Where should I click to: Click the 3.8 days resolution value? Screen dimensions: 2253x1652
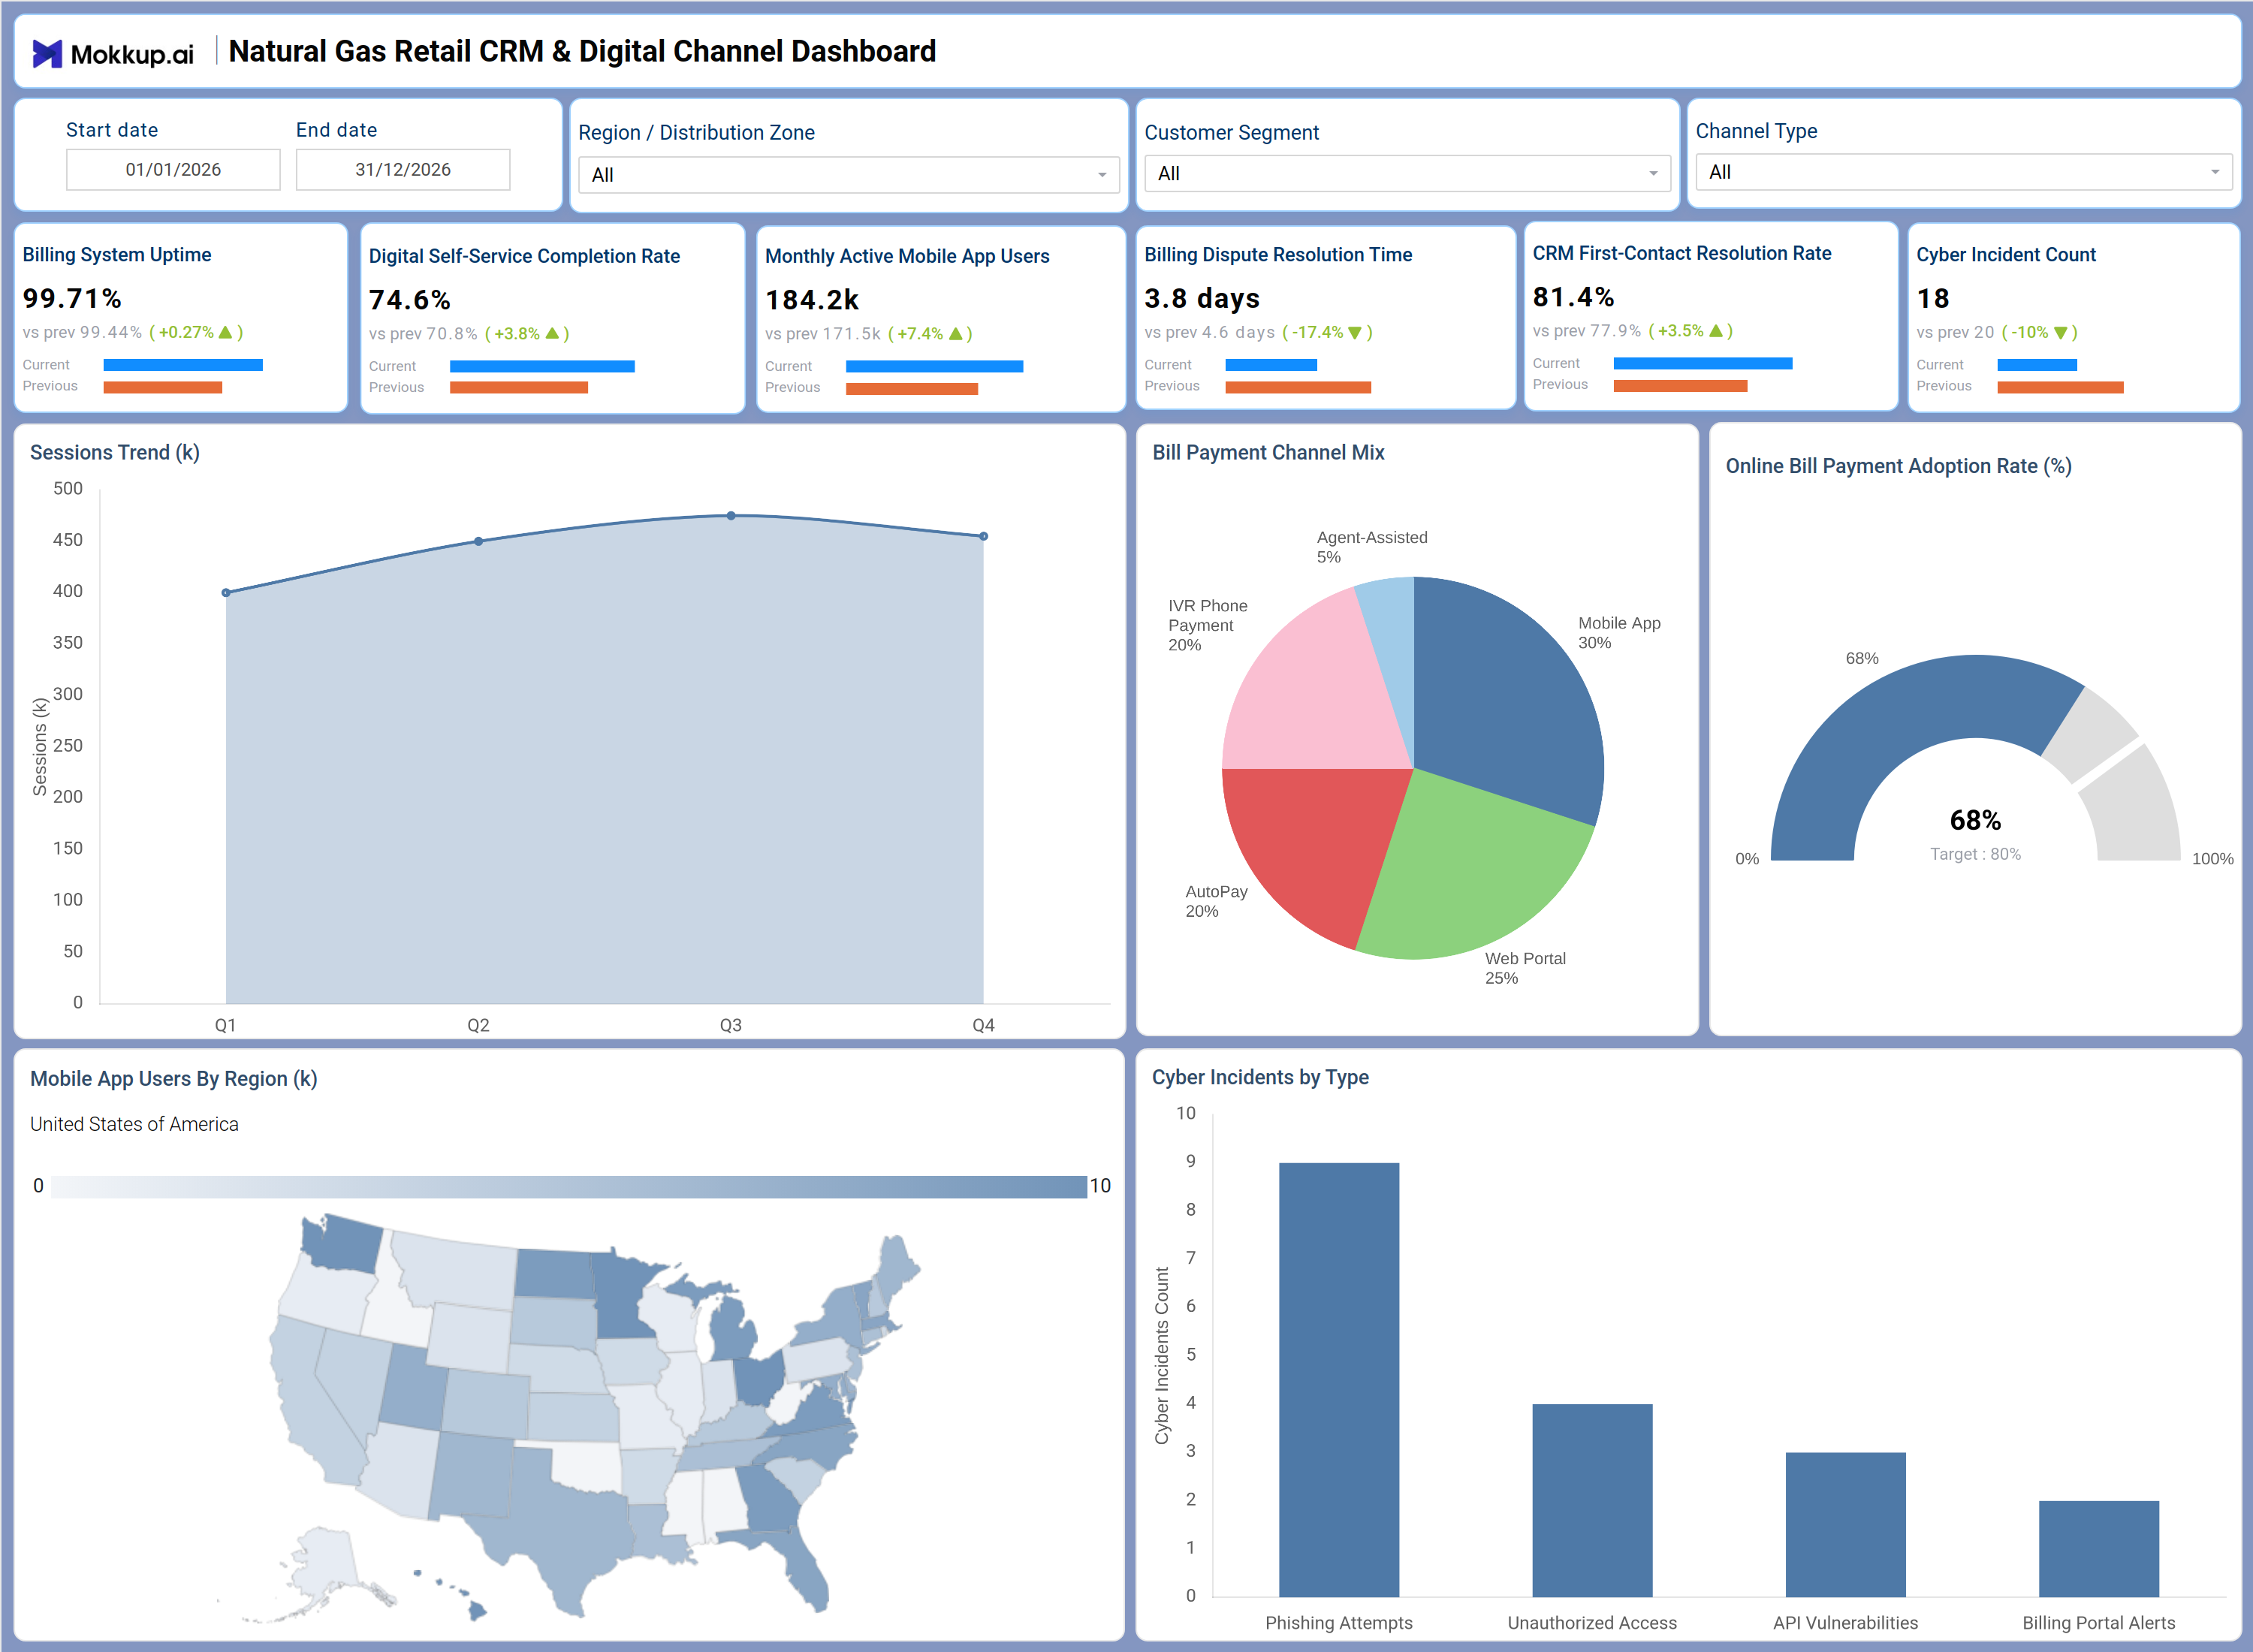(1202, 298)
